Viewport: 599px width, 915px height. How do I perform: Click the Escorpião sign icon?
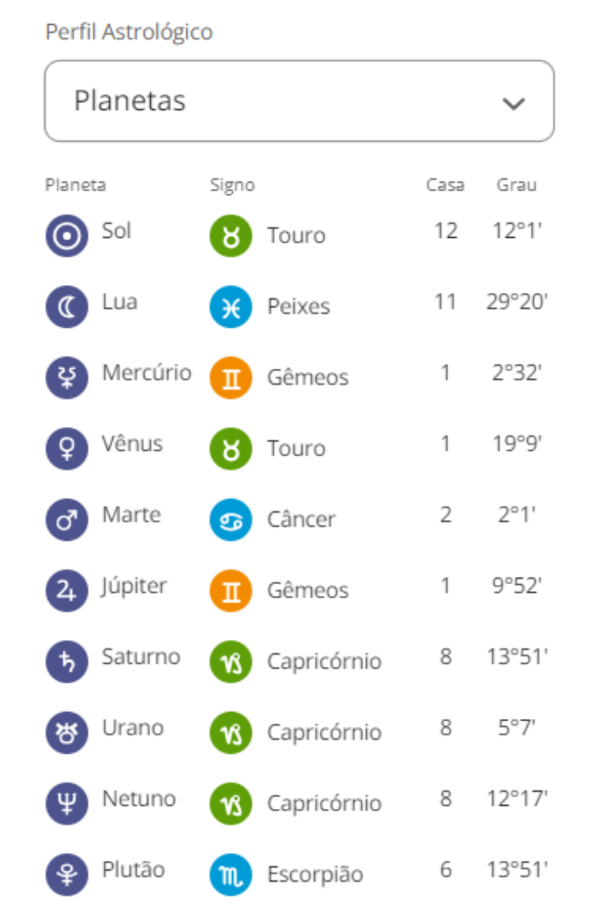pos(231,875)
